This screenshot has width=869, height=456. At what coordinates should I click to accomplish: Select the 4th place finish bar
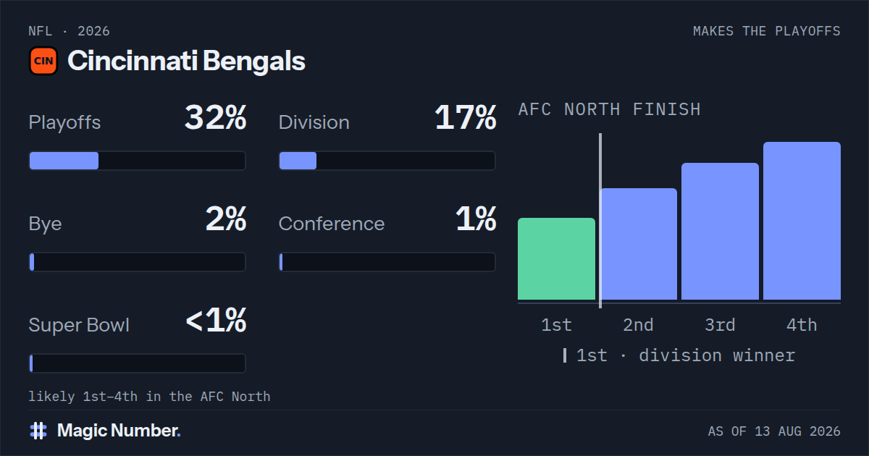click(x=802, y=221)
